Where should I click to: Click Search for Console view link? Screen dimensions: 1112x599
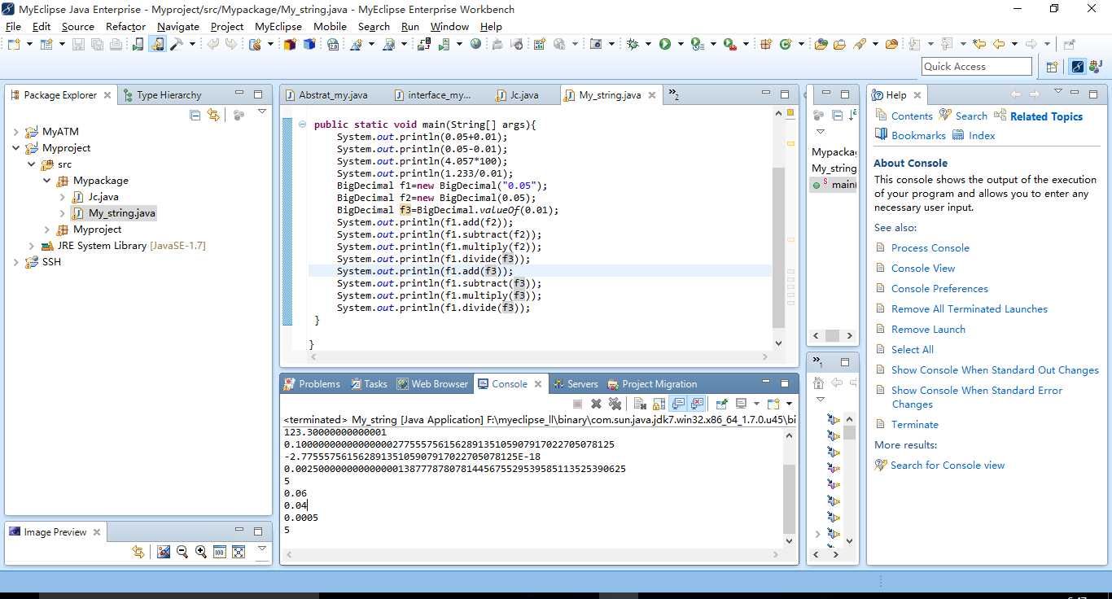948,466
